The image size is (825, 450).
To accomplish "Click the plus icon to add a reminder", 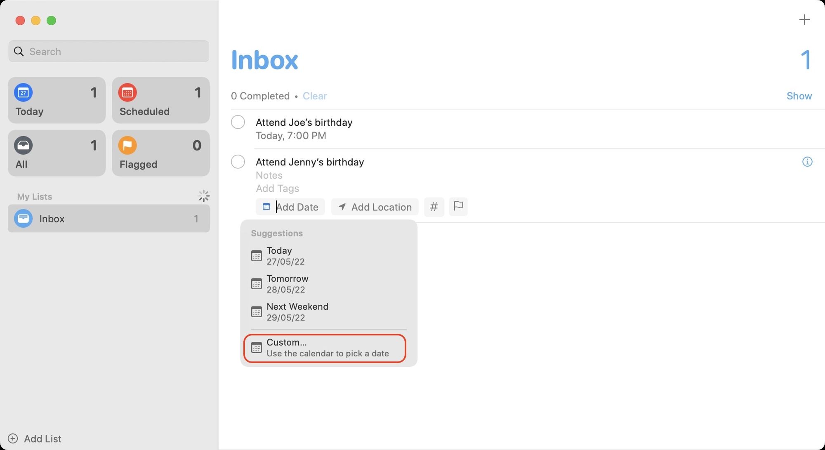I will coord(804,19).
